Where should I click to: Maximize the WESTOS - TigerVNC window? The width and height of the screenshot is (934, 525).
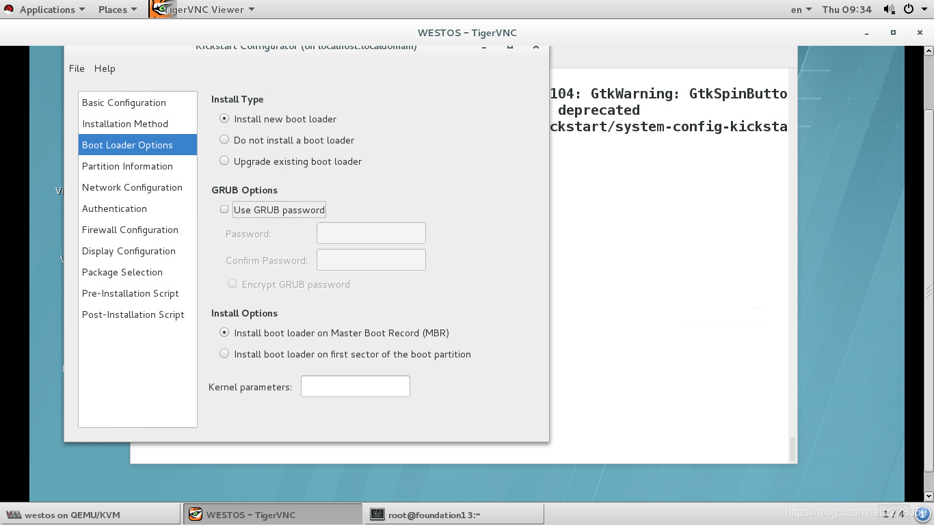893,33
